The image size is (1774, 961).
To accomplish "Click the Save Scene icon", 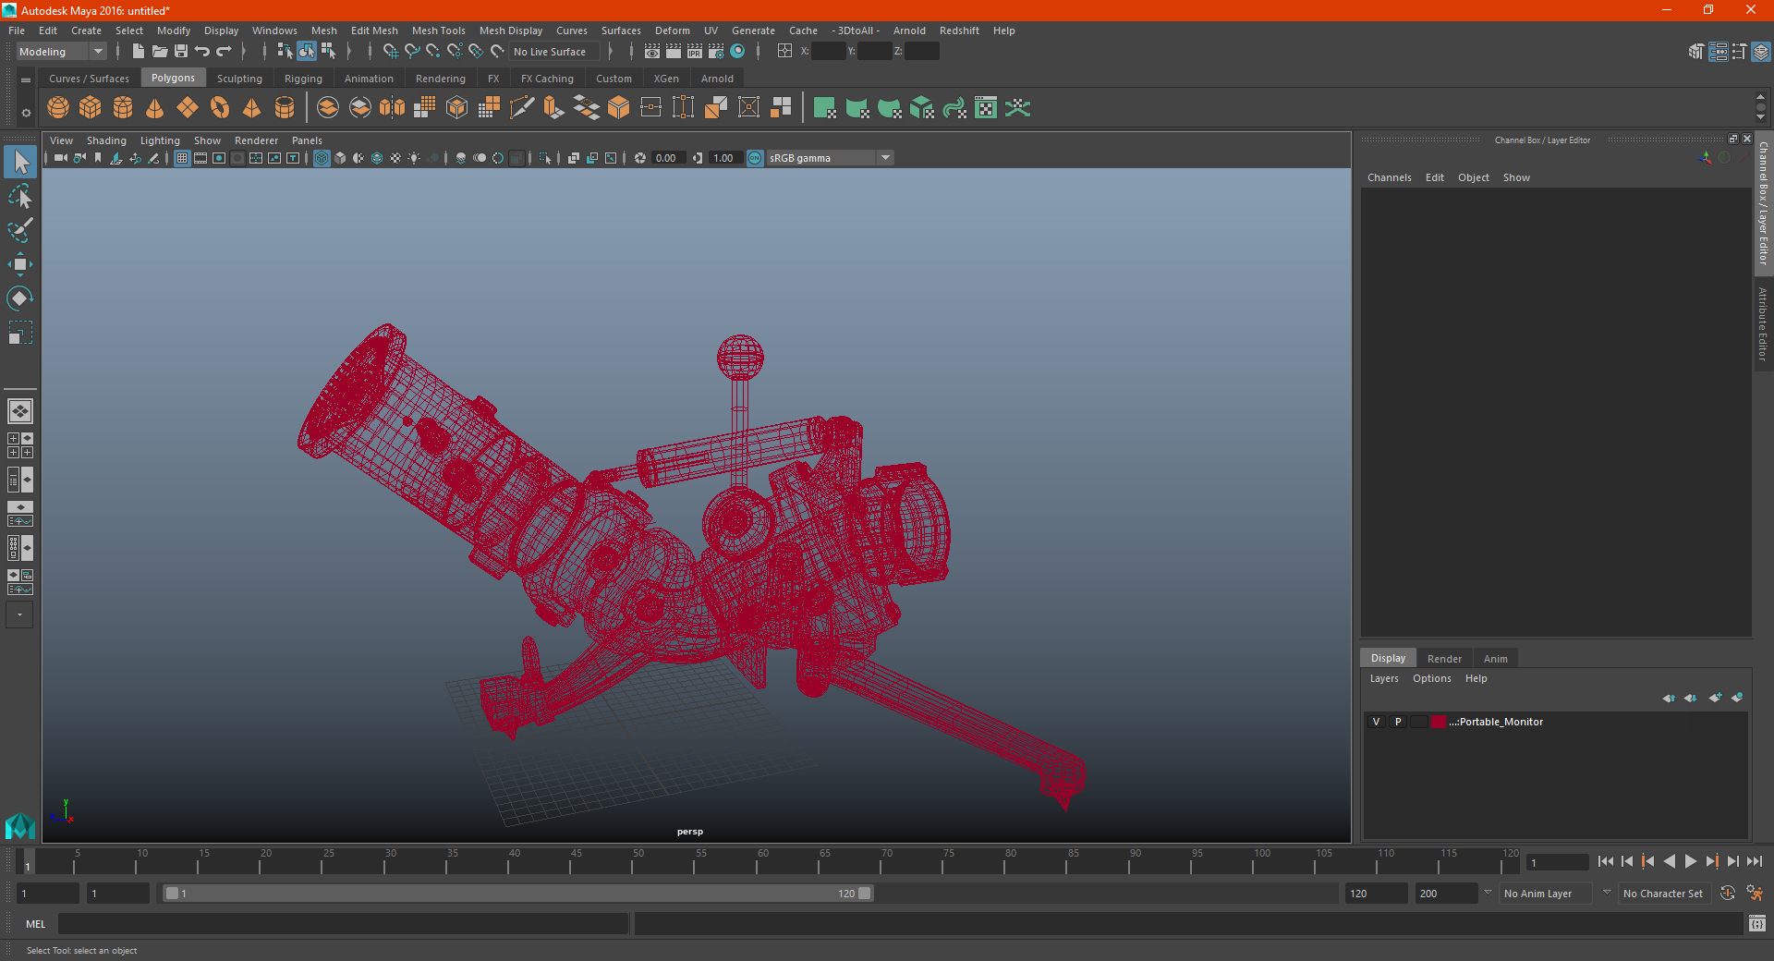I will point(181,52).
